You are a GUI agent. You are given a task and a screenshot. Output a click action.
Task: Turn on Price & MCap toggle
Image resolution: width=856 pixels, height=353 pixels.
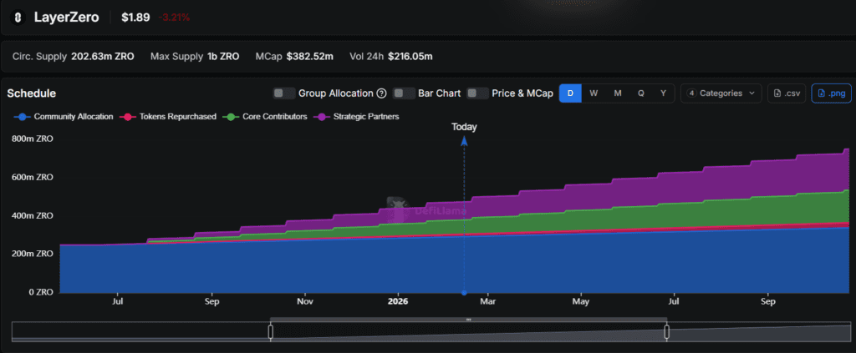coord(478,93)
